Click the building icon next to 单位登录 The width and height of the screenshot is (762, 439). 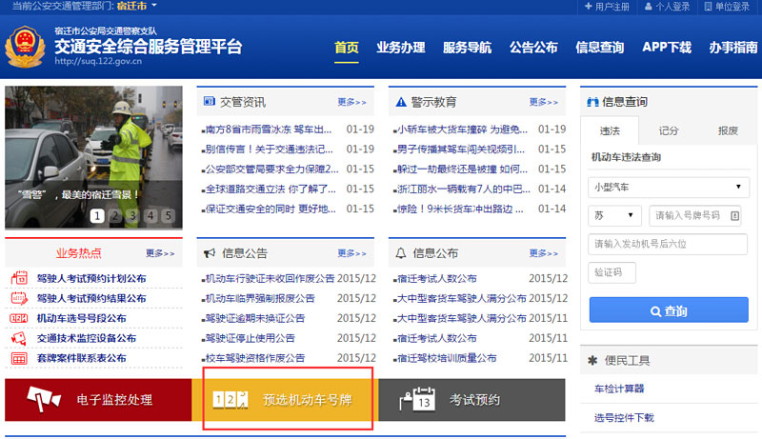point(708,7)
